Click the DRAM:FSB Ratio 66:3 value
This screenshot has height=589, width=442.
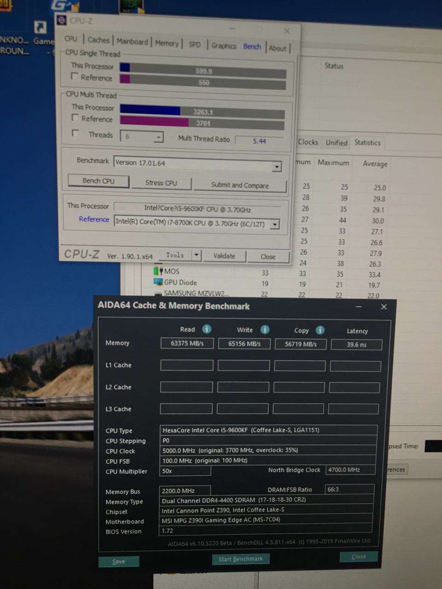pyautogui.click(x=349, y=489)
